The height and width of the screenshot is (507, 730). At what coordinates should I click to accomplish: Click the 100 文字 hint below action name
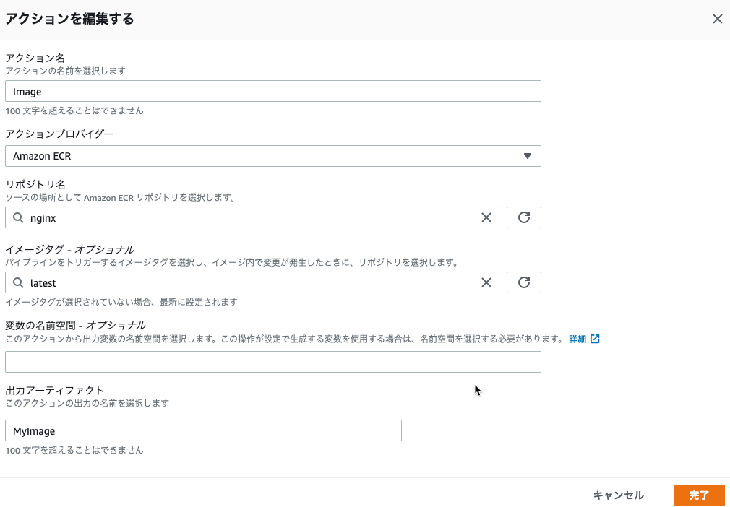coord(74,110)
